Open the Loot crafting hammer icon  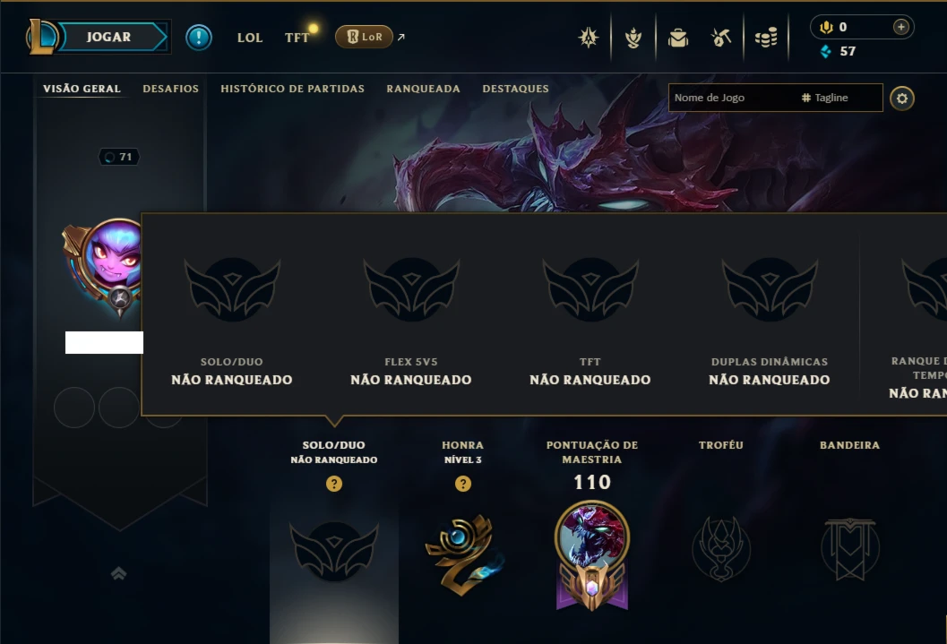click(x=721, y=38)
